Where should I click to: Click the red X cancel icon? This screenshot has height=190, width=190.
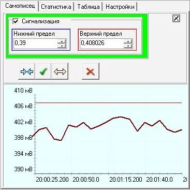tap(91, 71)
